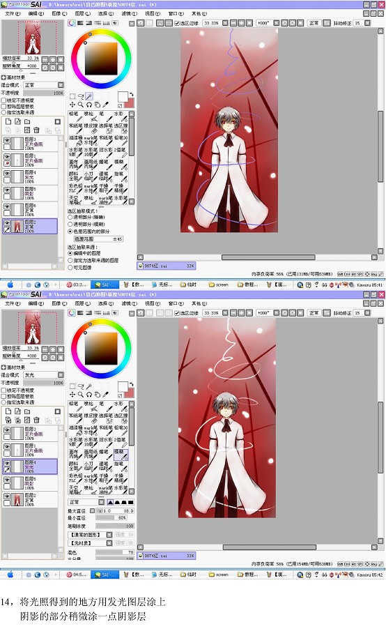This screenshot has width=386, height=638.
Task: Delete layer with trash icon in upper SAI window
Action: 36,130
